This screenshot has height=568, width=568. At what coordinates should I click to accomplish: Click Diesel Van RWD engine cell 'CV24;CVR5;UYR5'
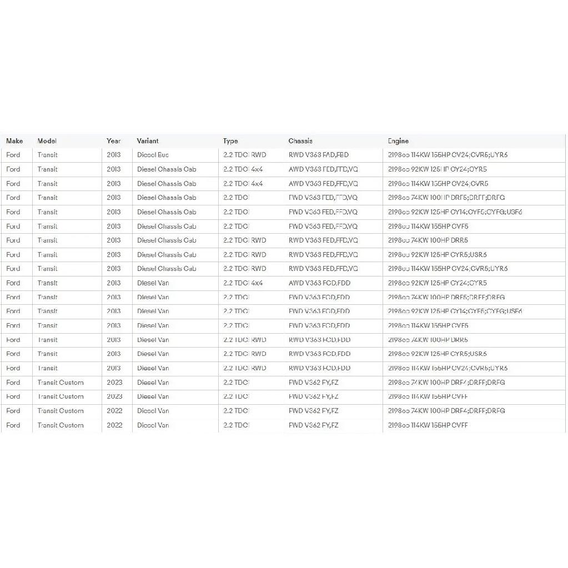[448, 369]
